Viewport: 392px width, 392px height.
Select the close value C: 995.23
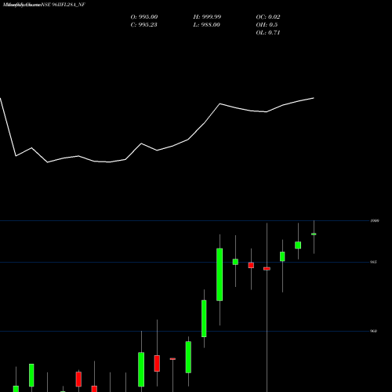click(x=143, y=25)
